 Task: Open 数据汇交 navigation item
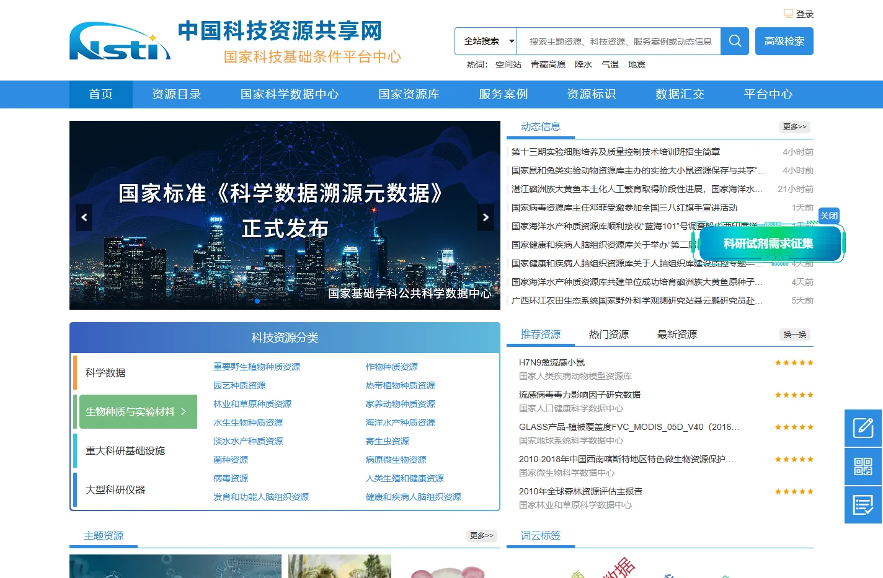pyautogui.click(x=680, y=94)
